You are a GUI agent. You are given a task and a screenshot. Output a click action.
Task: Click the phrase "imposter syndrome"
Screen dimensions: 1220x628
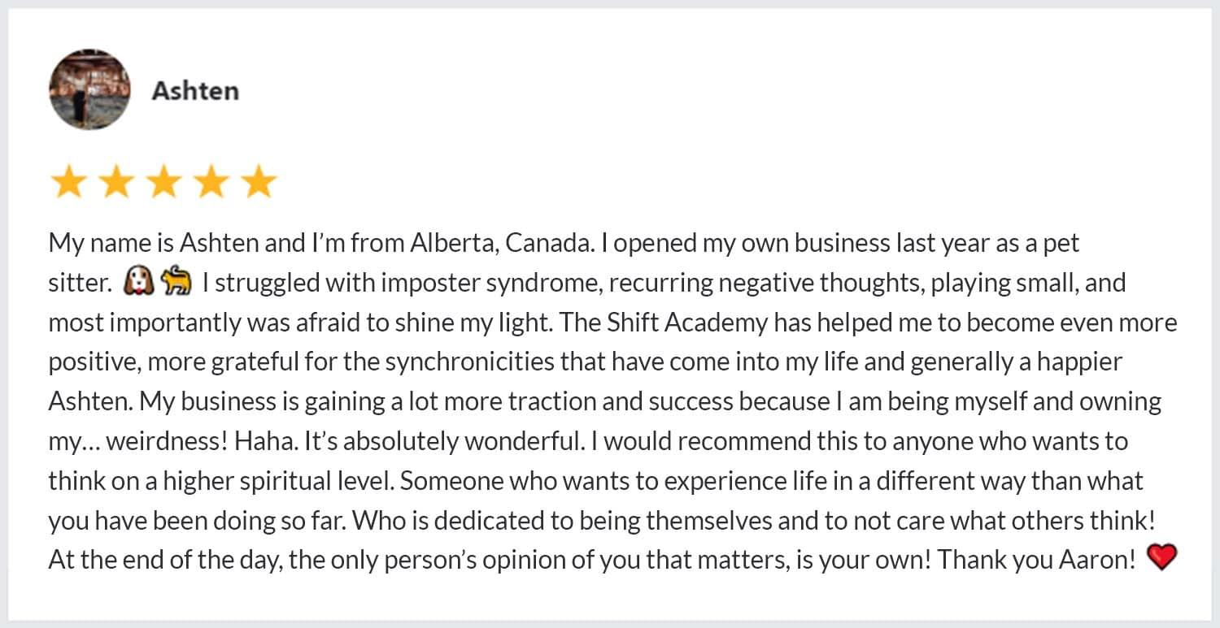pos(492,283)
